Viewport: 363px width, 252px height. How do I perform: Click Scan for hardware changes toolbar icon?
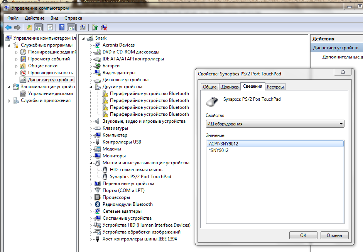click(83, 27)
